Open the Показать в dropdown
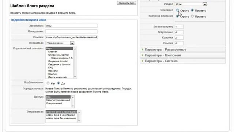 [x=60, y=43]
